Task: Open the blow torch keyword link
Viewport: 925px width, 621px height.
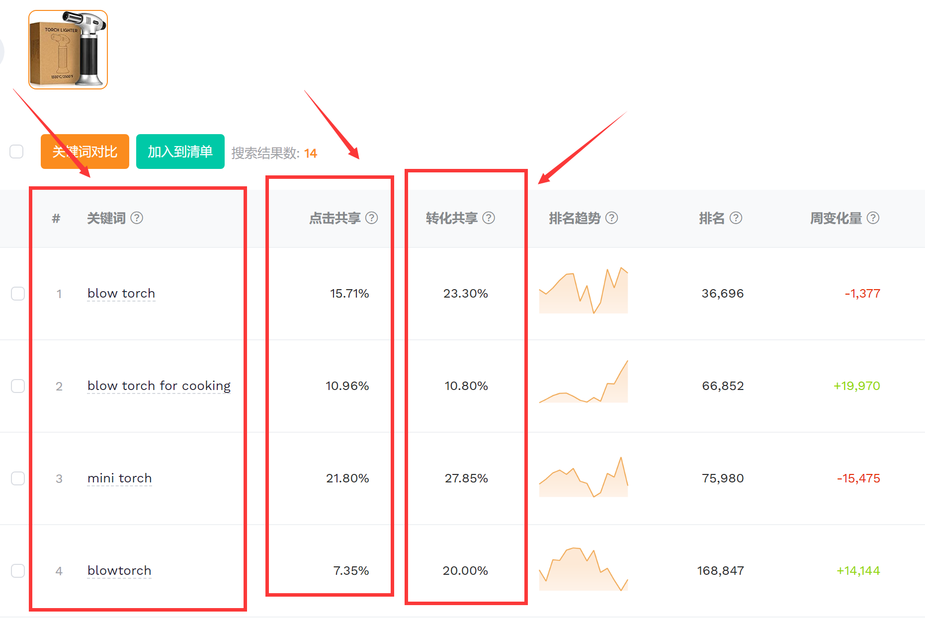Action: click(x=121, y=294)
